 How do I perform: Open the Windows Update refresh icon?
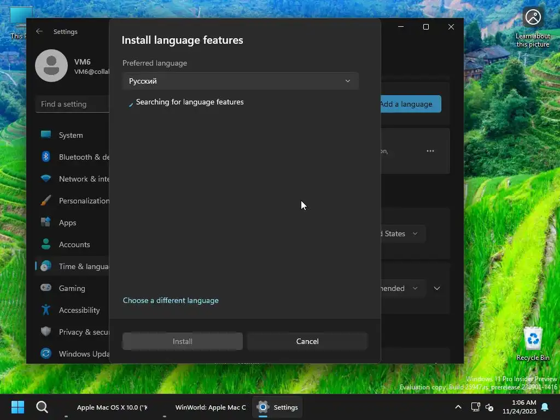(x=46, y=354)
